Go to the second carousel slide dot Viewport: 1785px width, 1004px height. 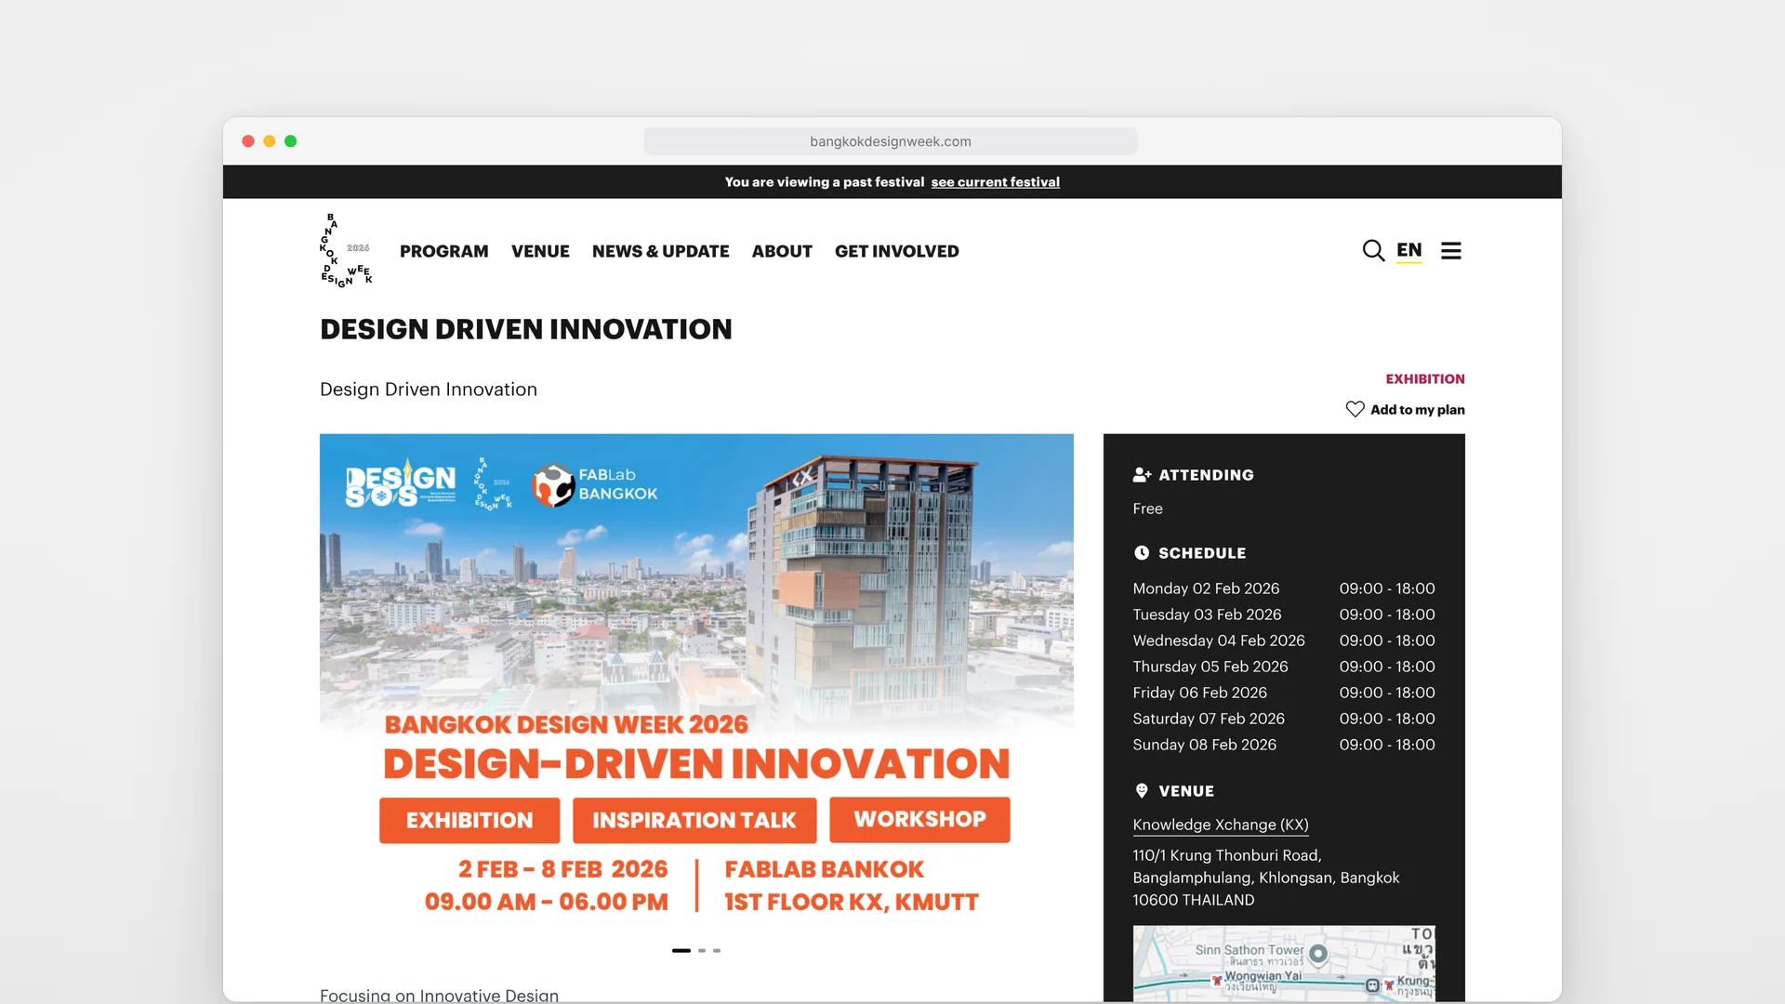point(702,951)
